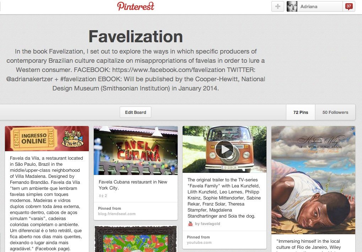Click the repin count icon showing 2
Screen dimensions: 362x252
[x=103, y=196]
